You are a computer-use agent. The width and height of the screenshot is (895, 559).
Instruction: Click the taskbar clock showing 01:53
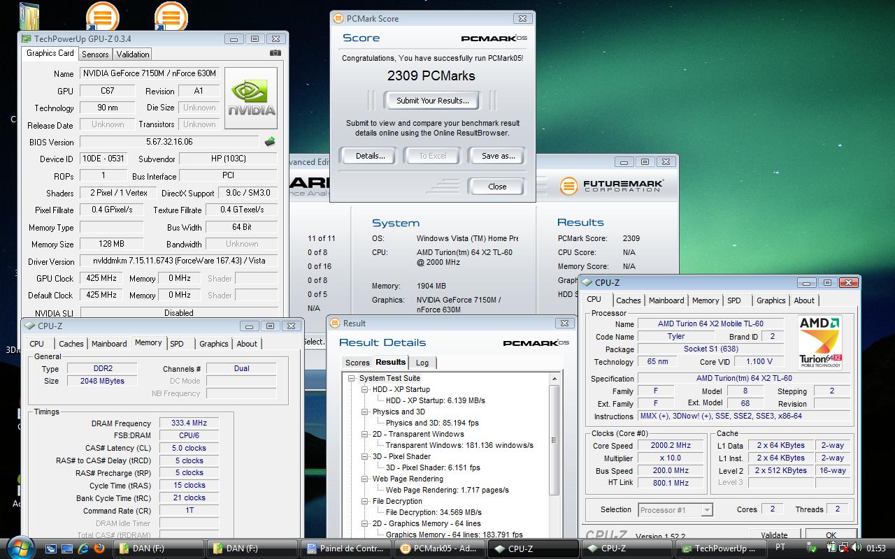click(876, 548)
